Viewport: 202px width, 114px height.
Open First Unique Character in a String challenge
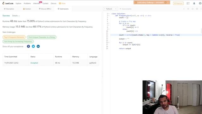point(42,37)
